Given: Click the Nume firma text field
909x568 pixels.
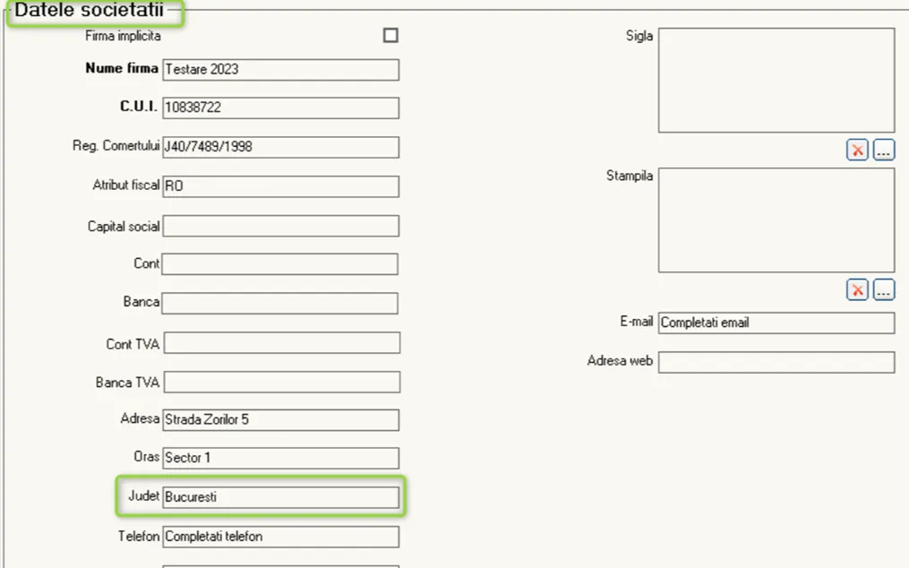Looking at the screenshot, I should tap(280, 70).
